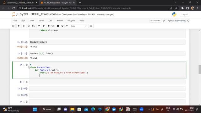This screenshot has height=113, width=201.
Task: Run the selected cell
Action: [51, 26]
